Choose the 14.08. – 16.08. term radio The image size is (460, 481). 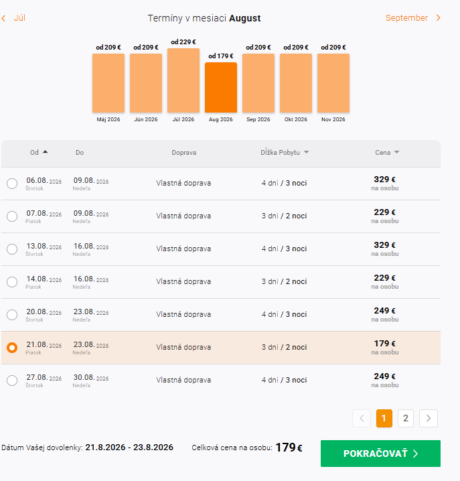pos(12,282)
